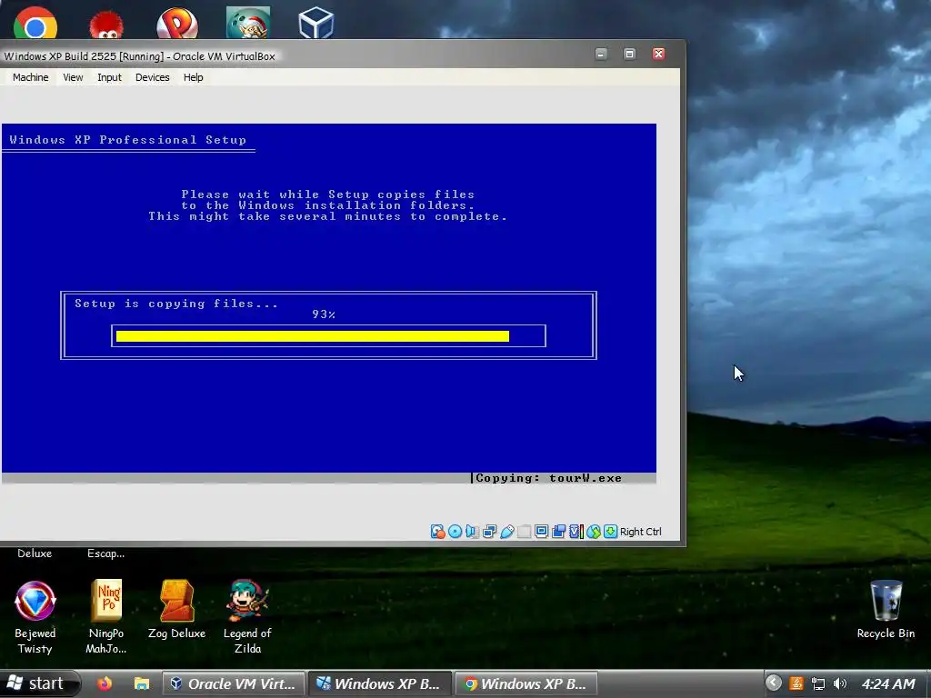Image resolution: width=931 pixels, height=698 pixels.
Task: Click the network adapters status icon
Action: point(489,531)
